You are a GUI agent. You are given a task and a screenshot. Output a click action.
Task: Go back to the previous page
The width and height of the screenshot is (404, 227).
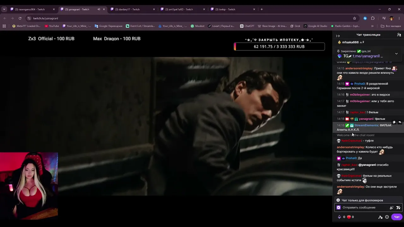pos(5,18)
